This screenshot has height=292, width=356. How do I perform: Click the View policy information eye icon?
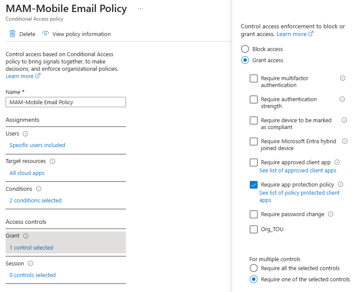46,34
